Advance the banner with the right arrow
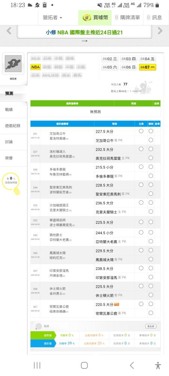Viewport: 169px width, 376px height. pos(160,31)
